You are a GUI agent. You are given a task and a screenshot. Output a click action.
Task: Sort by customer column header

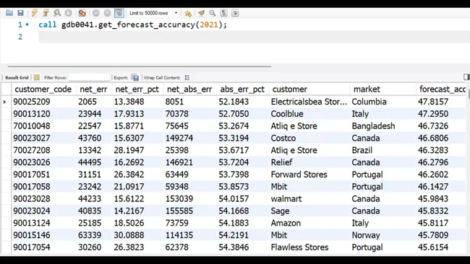point(309,89)
